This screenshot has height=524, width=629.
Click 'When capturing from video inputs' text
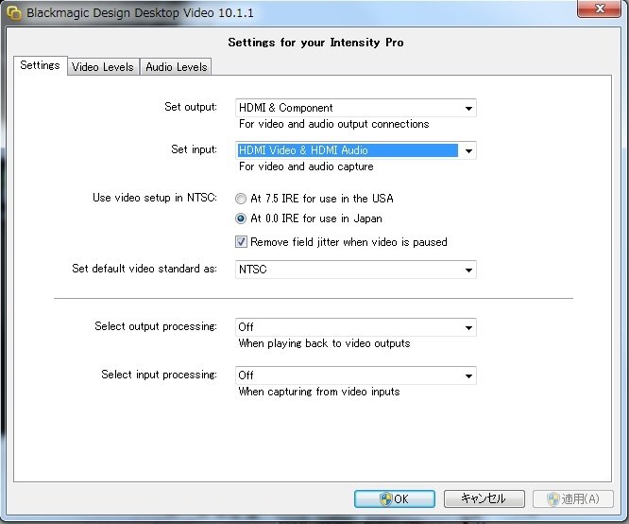tap(319, 392)
